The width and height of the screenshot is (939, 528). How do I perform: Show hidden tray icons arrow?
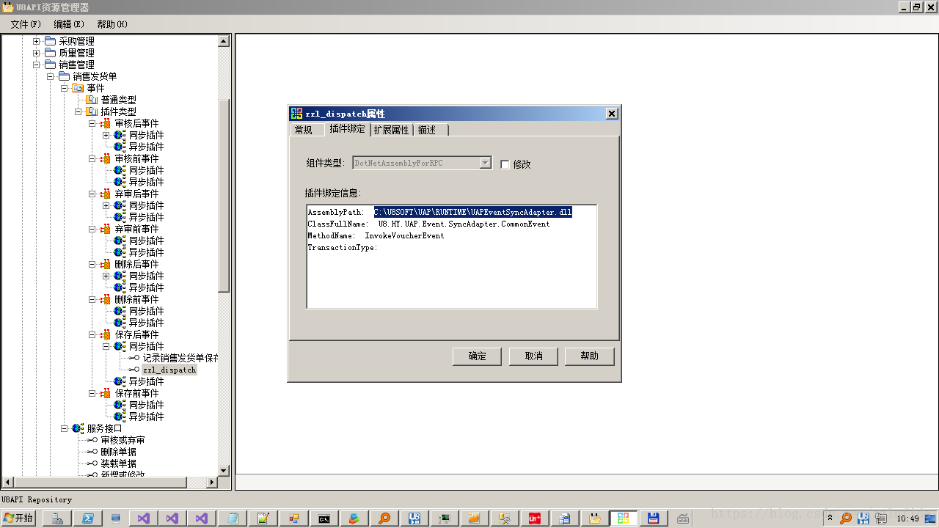[830, 518]
